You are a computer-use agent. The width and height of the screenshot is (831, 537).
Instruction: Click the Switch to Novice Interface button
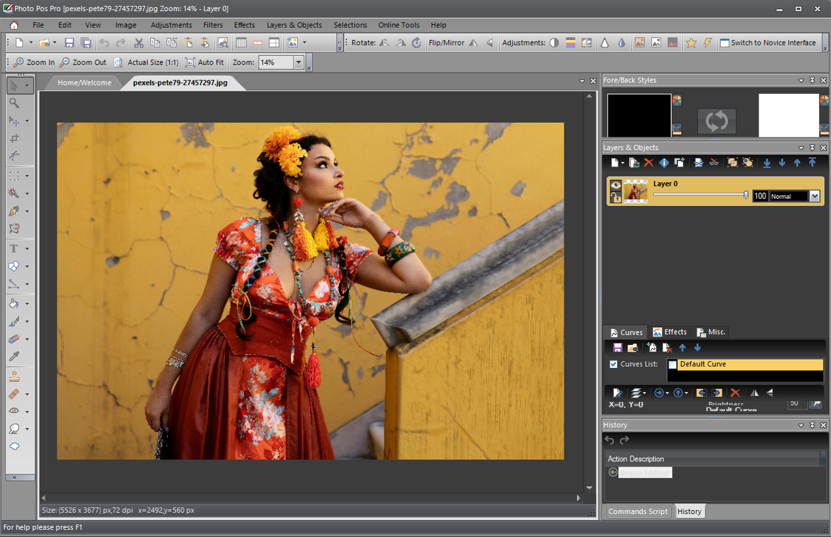click(772, 42)
